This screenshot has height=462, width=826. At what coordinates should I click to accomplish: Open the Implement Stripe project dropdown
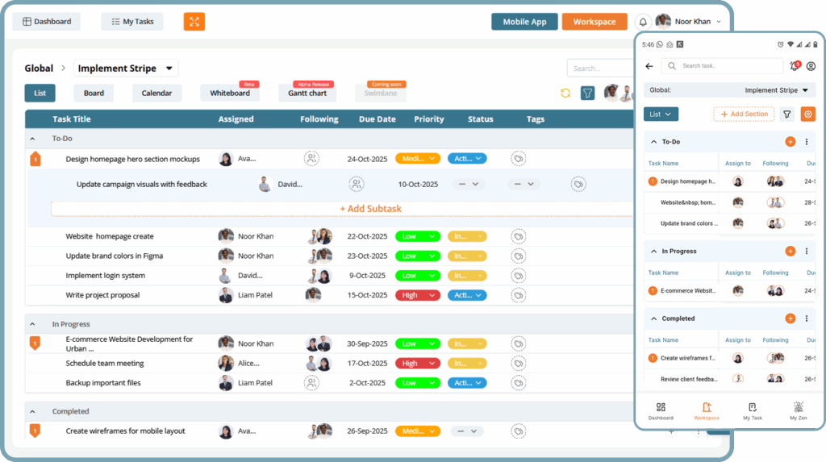point(126,69)
